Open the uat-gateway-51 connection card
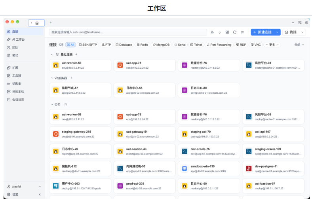 click(145, 134)
